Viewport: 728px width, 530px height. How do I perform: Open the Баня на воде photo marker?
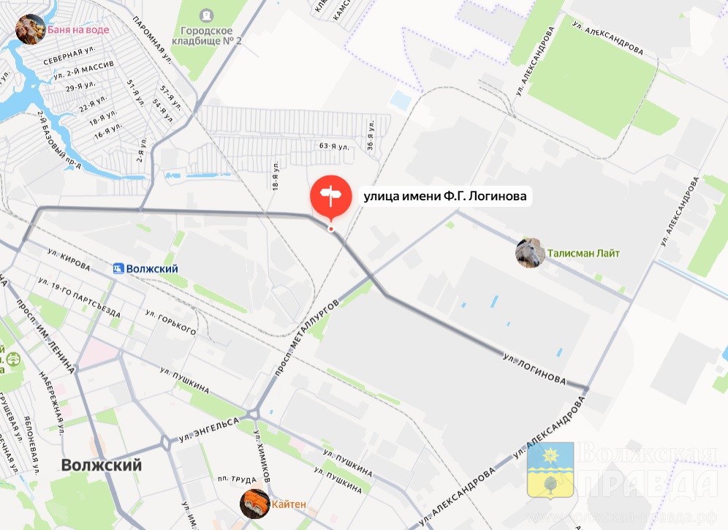[30, 29]
